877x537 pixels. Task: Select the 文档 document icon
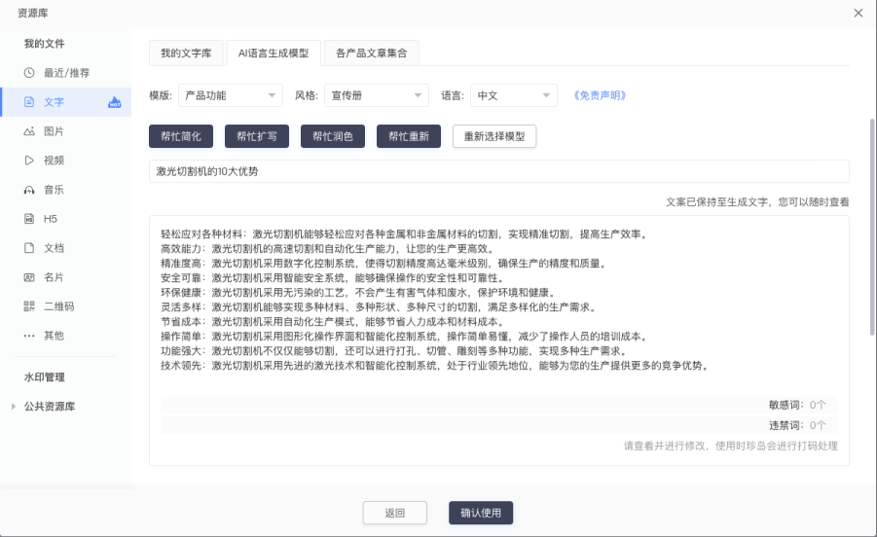click(x=29, y=248)
